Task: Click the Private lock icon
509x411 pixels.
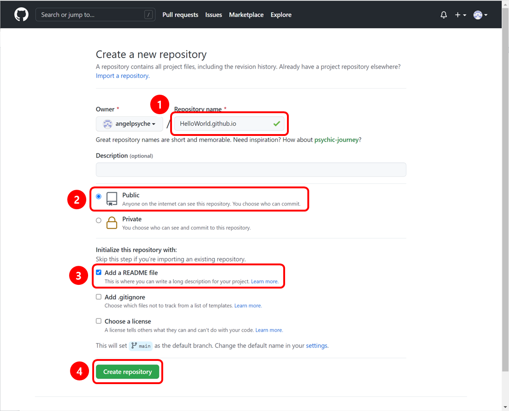Action: click(x=112, y=223)
